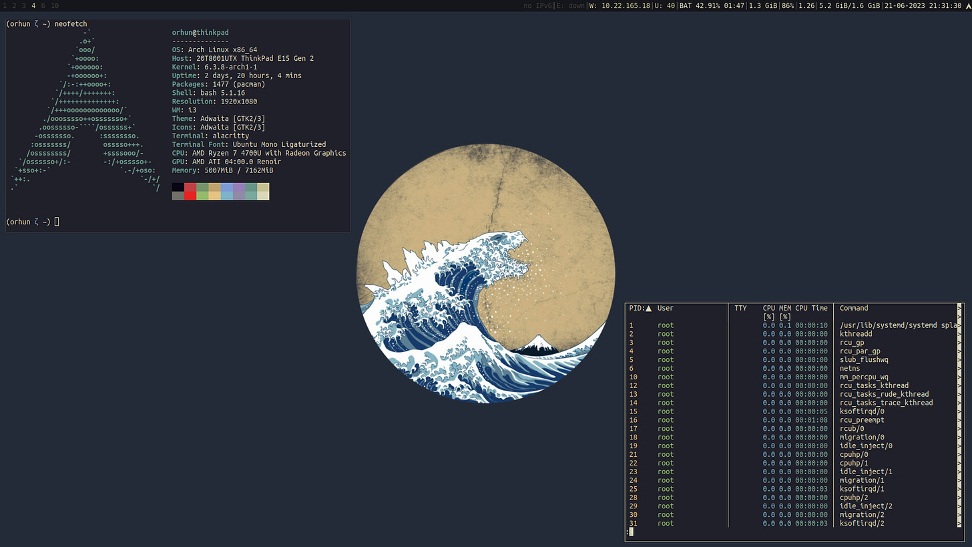Viewport: 972px width, 547px height.
Task: Switch to workspace 2 in the i3 bar
Action: pyautogui.click(x=14, y=5)
